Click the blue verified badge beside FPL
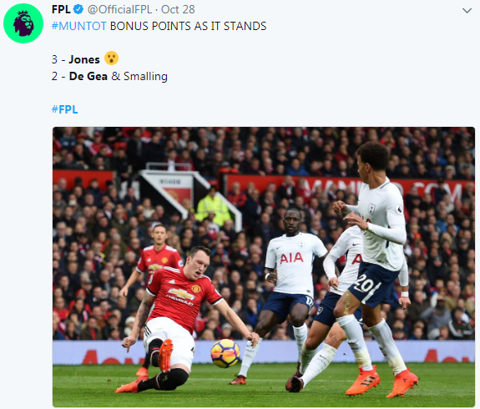The width and height of the screenshot is (480, 409). point(78,9)
